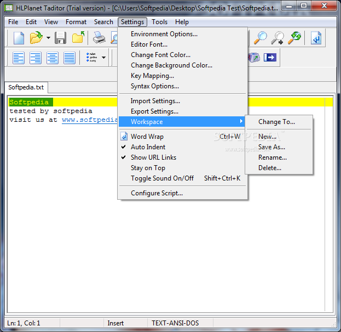This screenshot has height=332, width=341.
Task: Open the Edit menu
Action: pos(31,22)
